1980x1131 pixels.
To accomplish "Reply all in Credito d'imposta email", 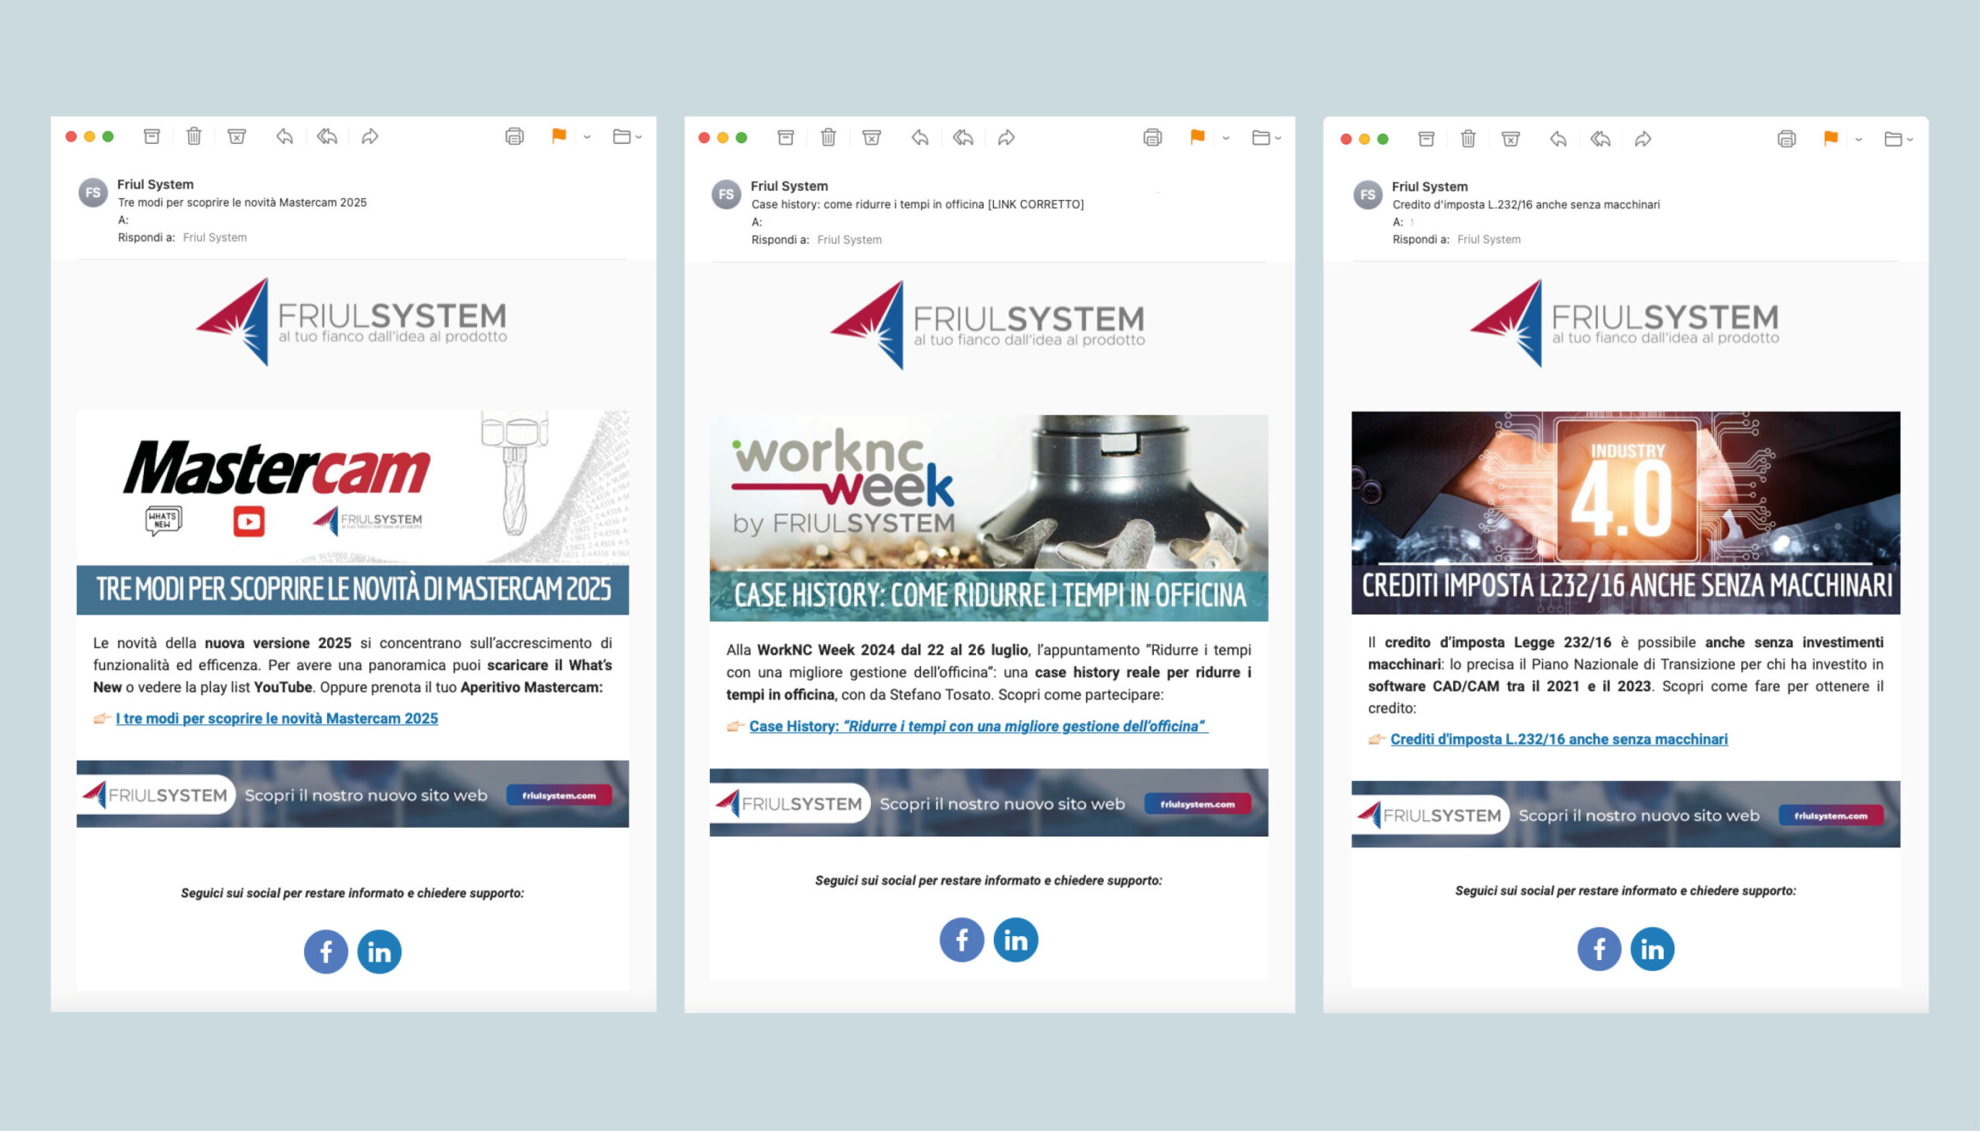I will (1600, 139).
